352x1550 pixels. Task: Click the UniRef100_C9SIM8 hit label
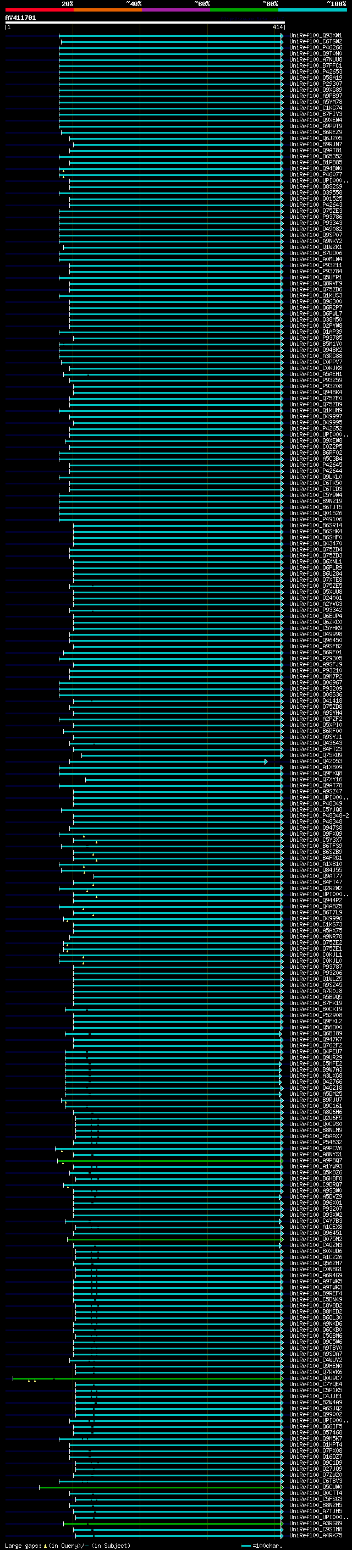coord(316,1529)
